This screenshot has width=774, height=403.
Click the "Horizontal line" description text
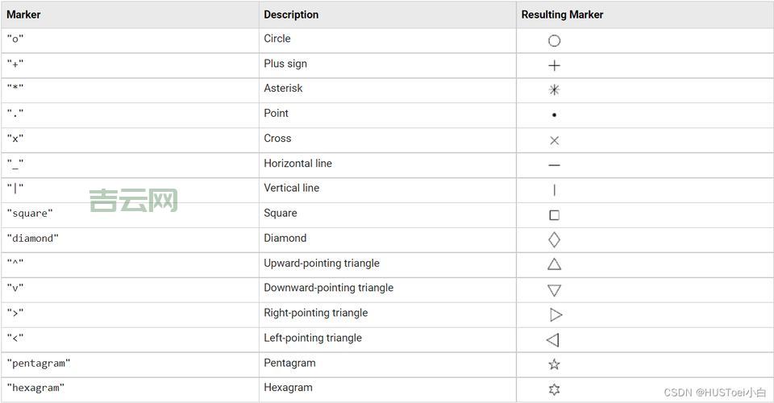[298, 164]
